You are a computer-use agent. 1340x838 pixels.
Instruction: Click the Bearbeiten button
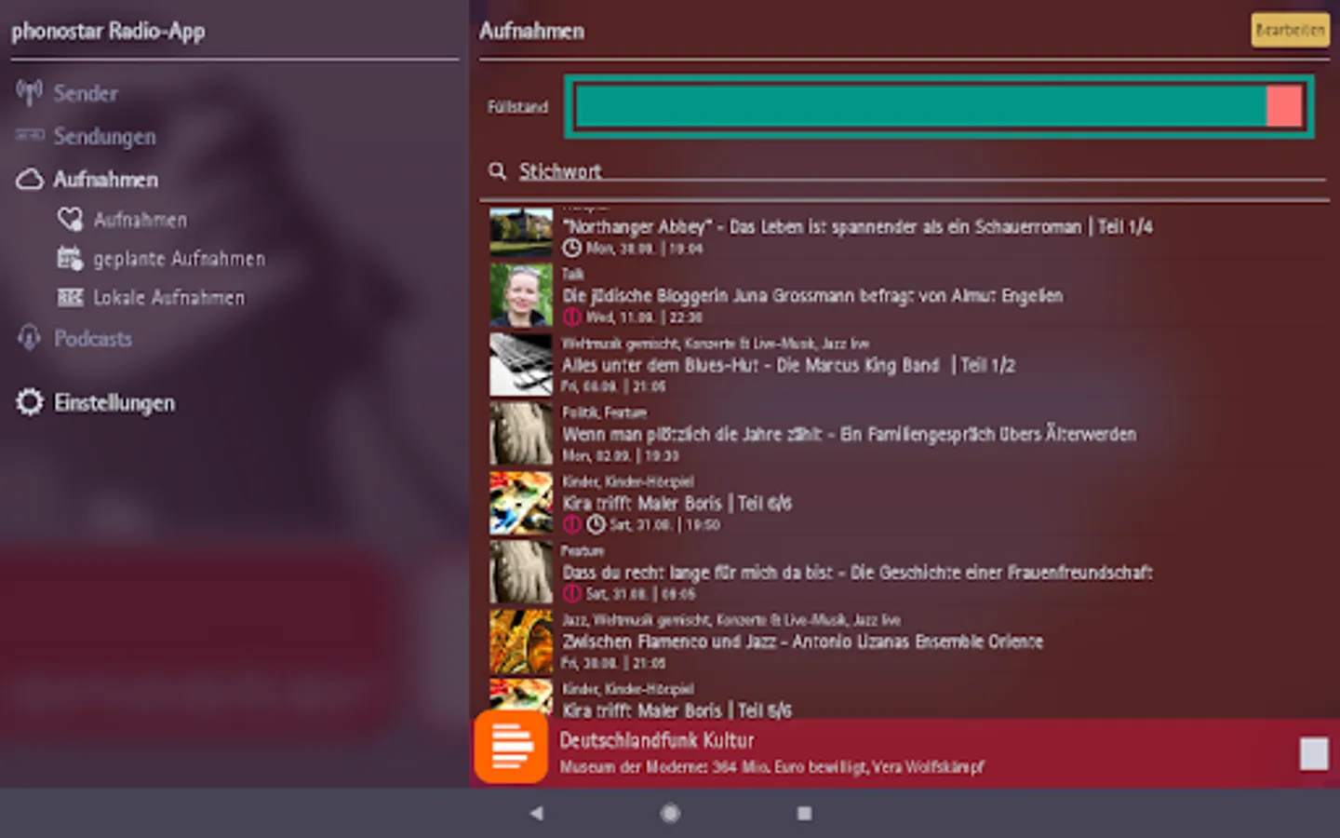[1290, 30]
